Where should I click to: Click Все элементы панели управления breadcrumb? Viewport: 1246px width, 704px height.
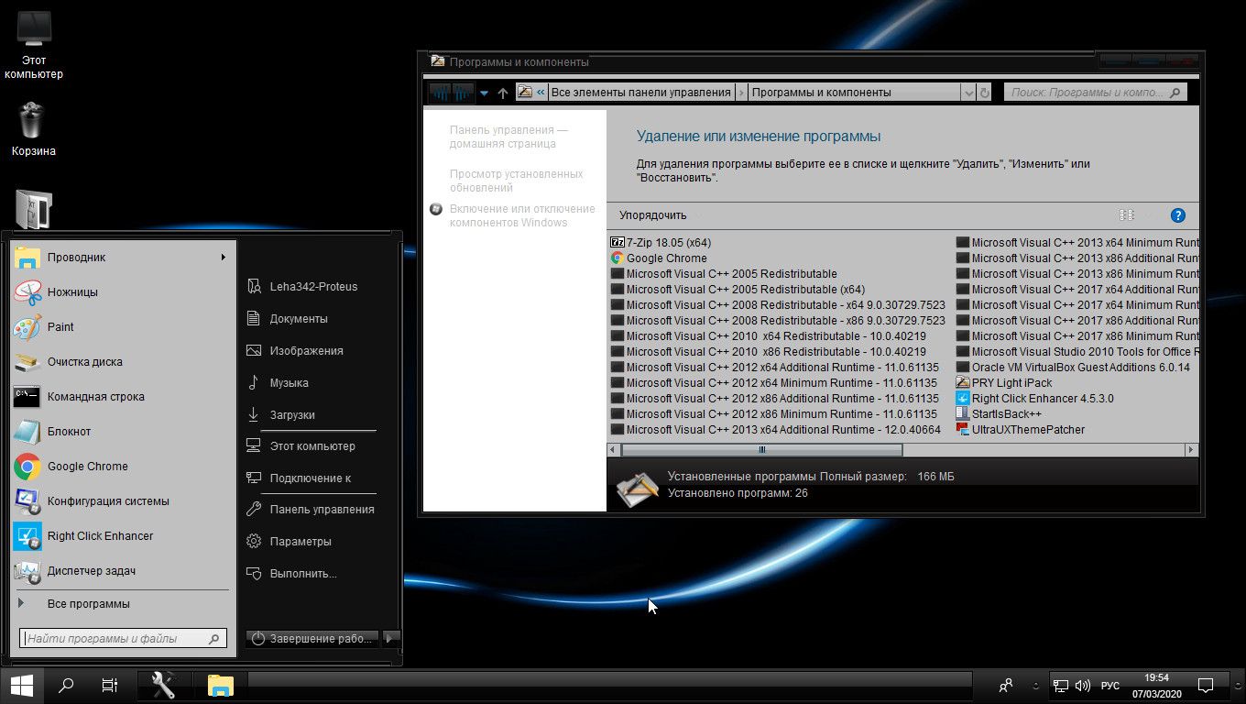pos(641,93)
